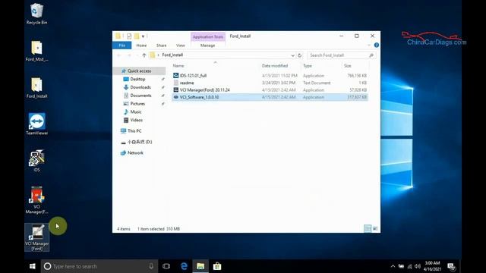Select This PC in navigation pane
Image resolution: width=486 pixels, height=273 pixels.
click(x=134, y=131)
